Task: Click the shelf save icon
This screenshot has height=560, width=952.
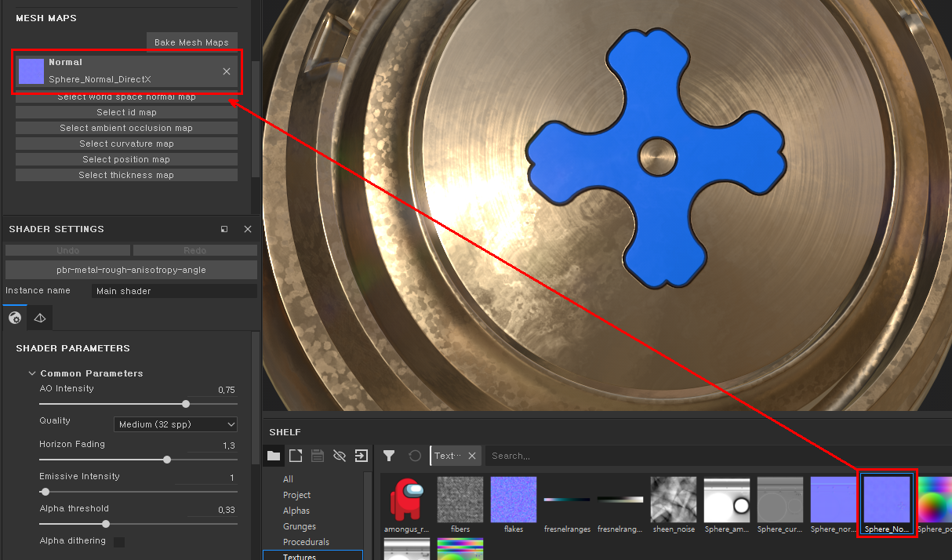Action: [317, 456]
